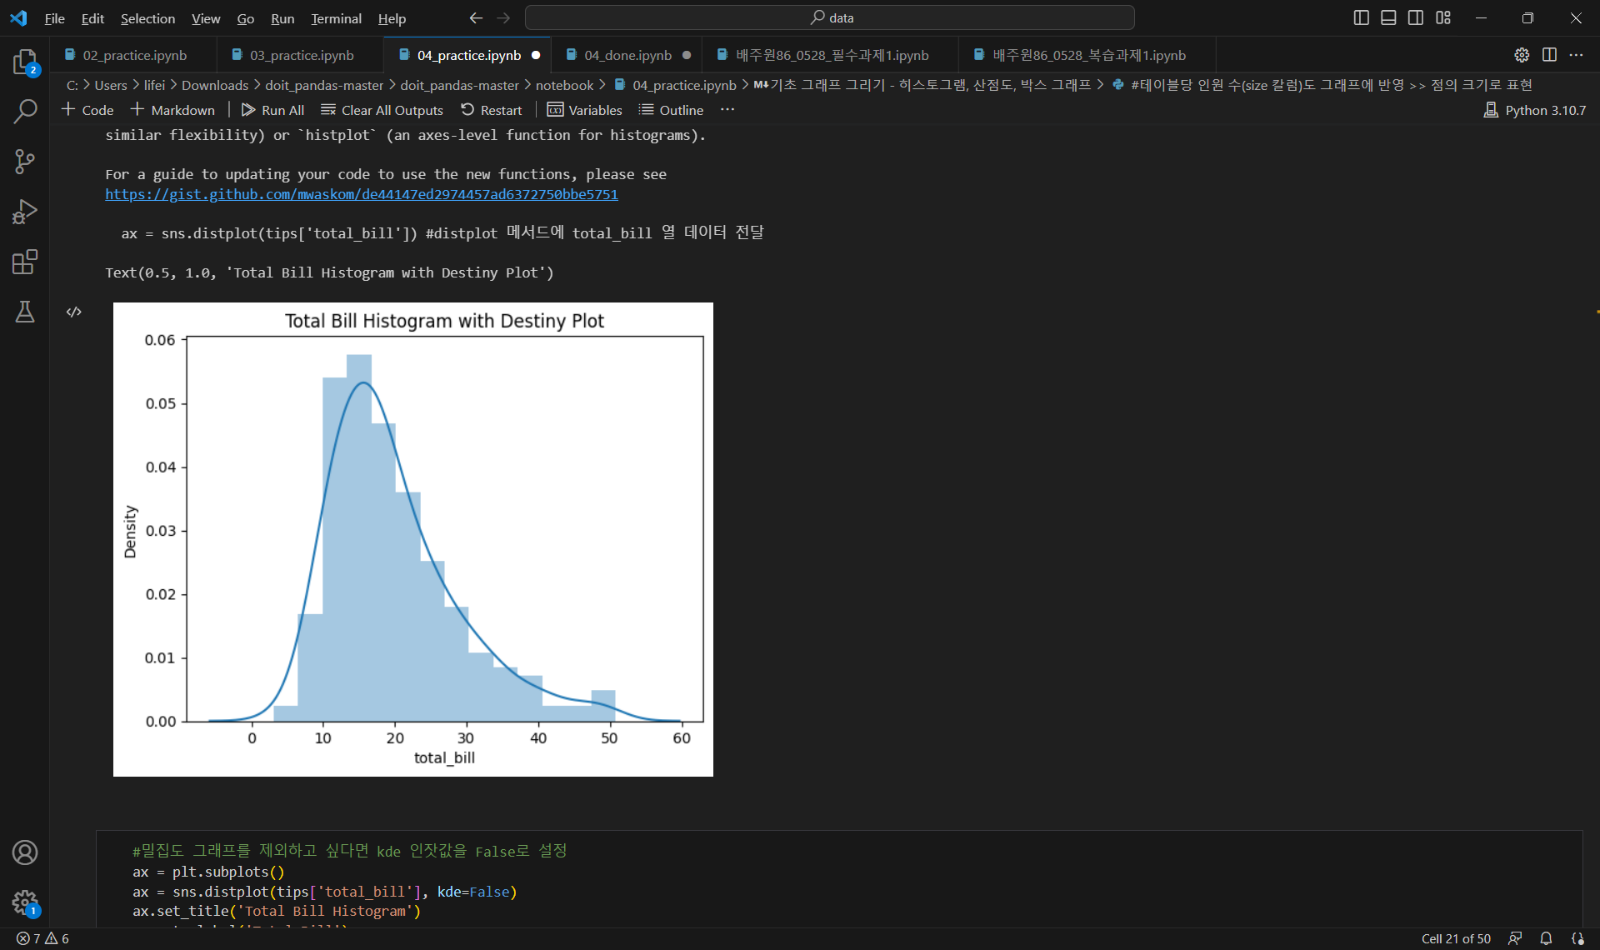Image resolution: width=1600 pixels, height=950 pixels.
Task: Open the Accounts icon
Action: click(x=25, y=852)
